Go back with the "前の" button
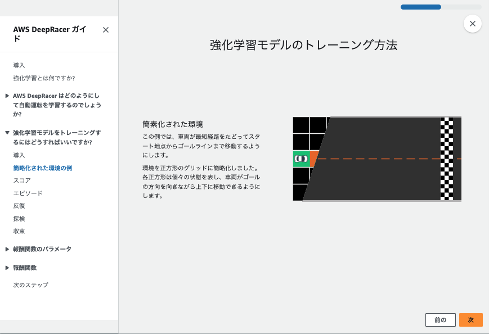This screenshot has height=334, width=489. pyautogui.click(x=440, y=319)
